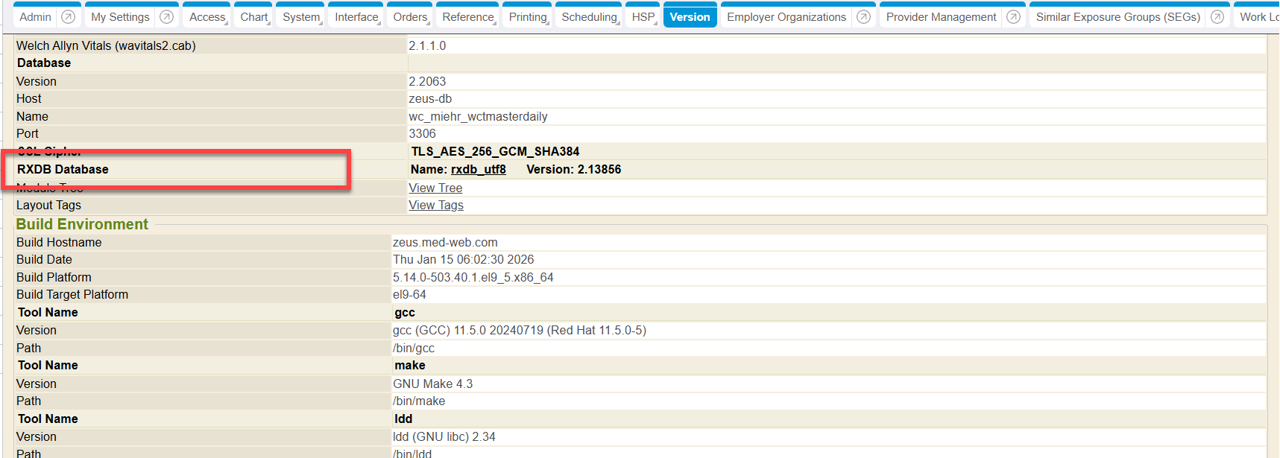Follow the rxdb_utf8 database name link
This screenshot has width=1280, height=458.
[x=478, y=170]
